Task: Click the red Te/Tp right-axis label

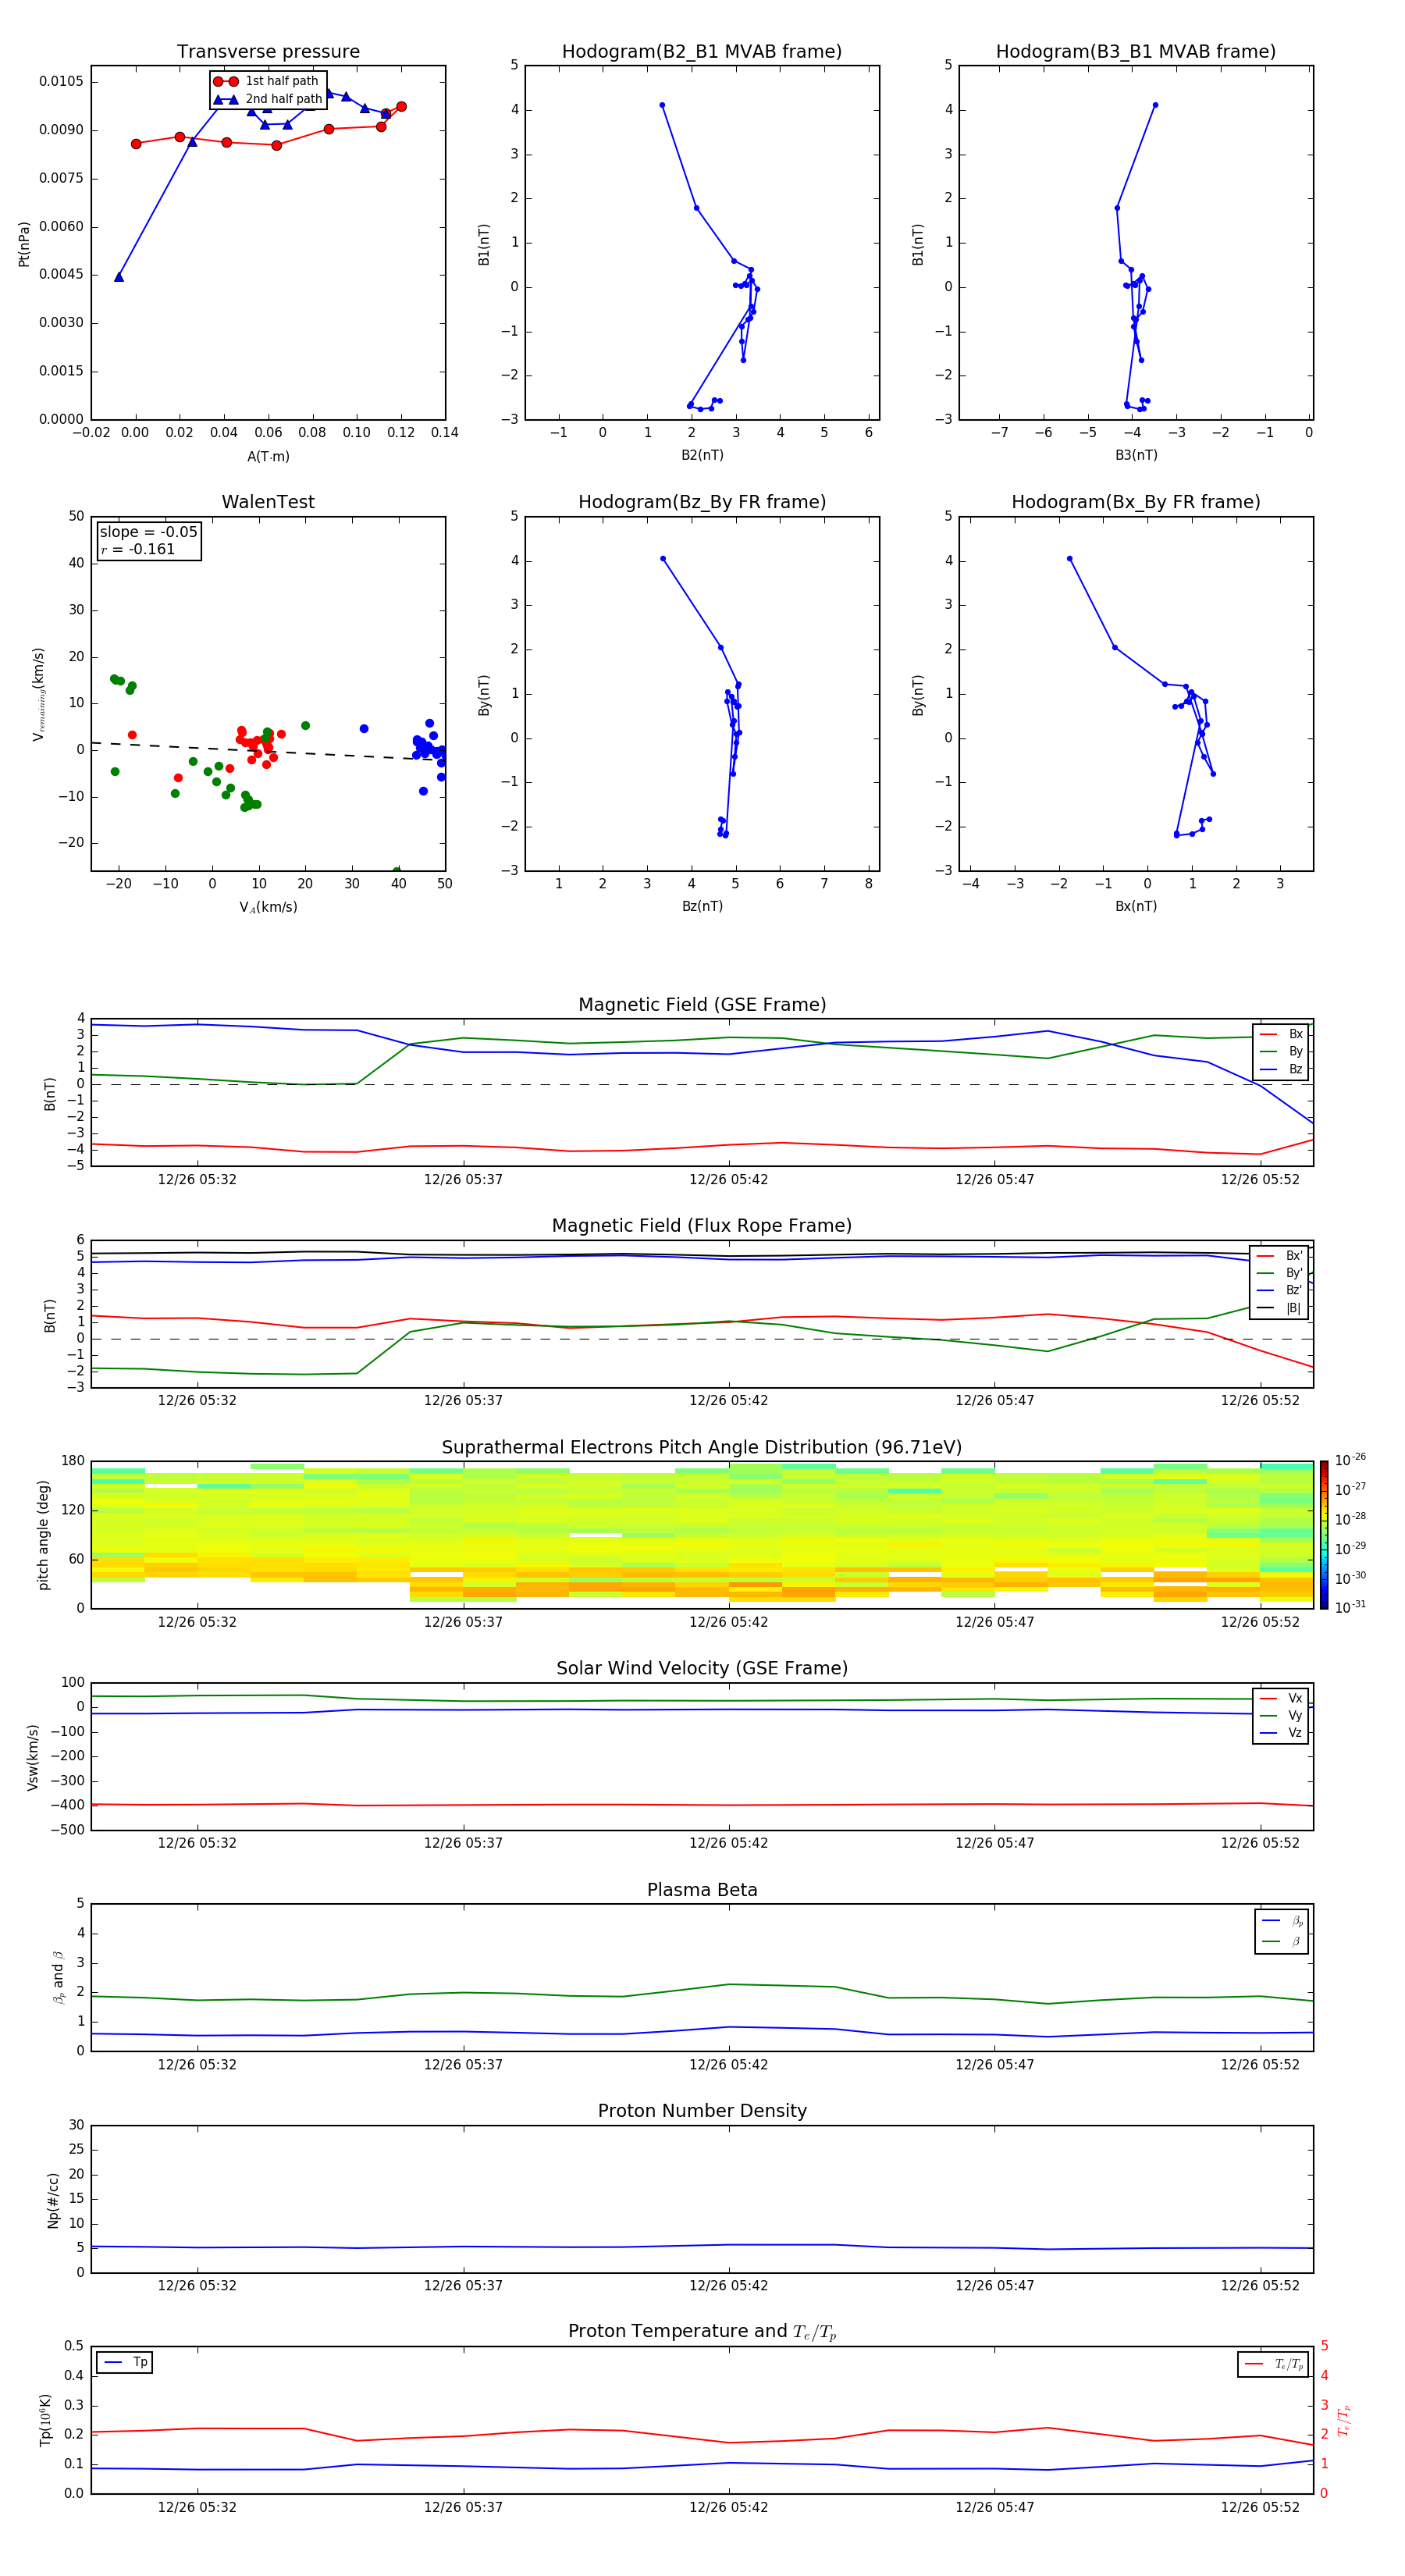Action: (1343, 2420)
